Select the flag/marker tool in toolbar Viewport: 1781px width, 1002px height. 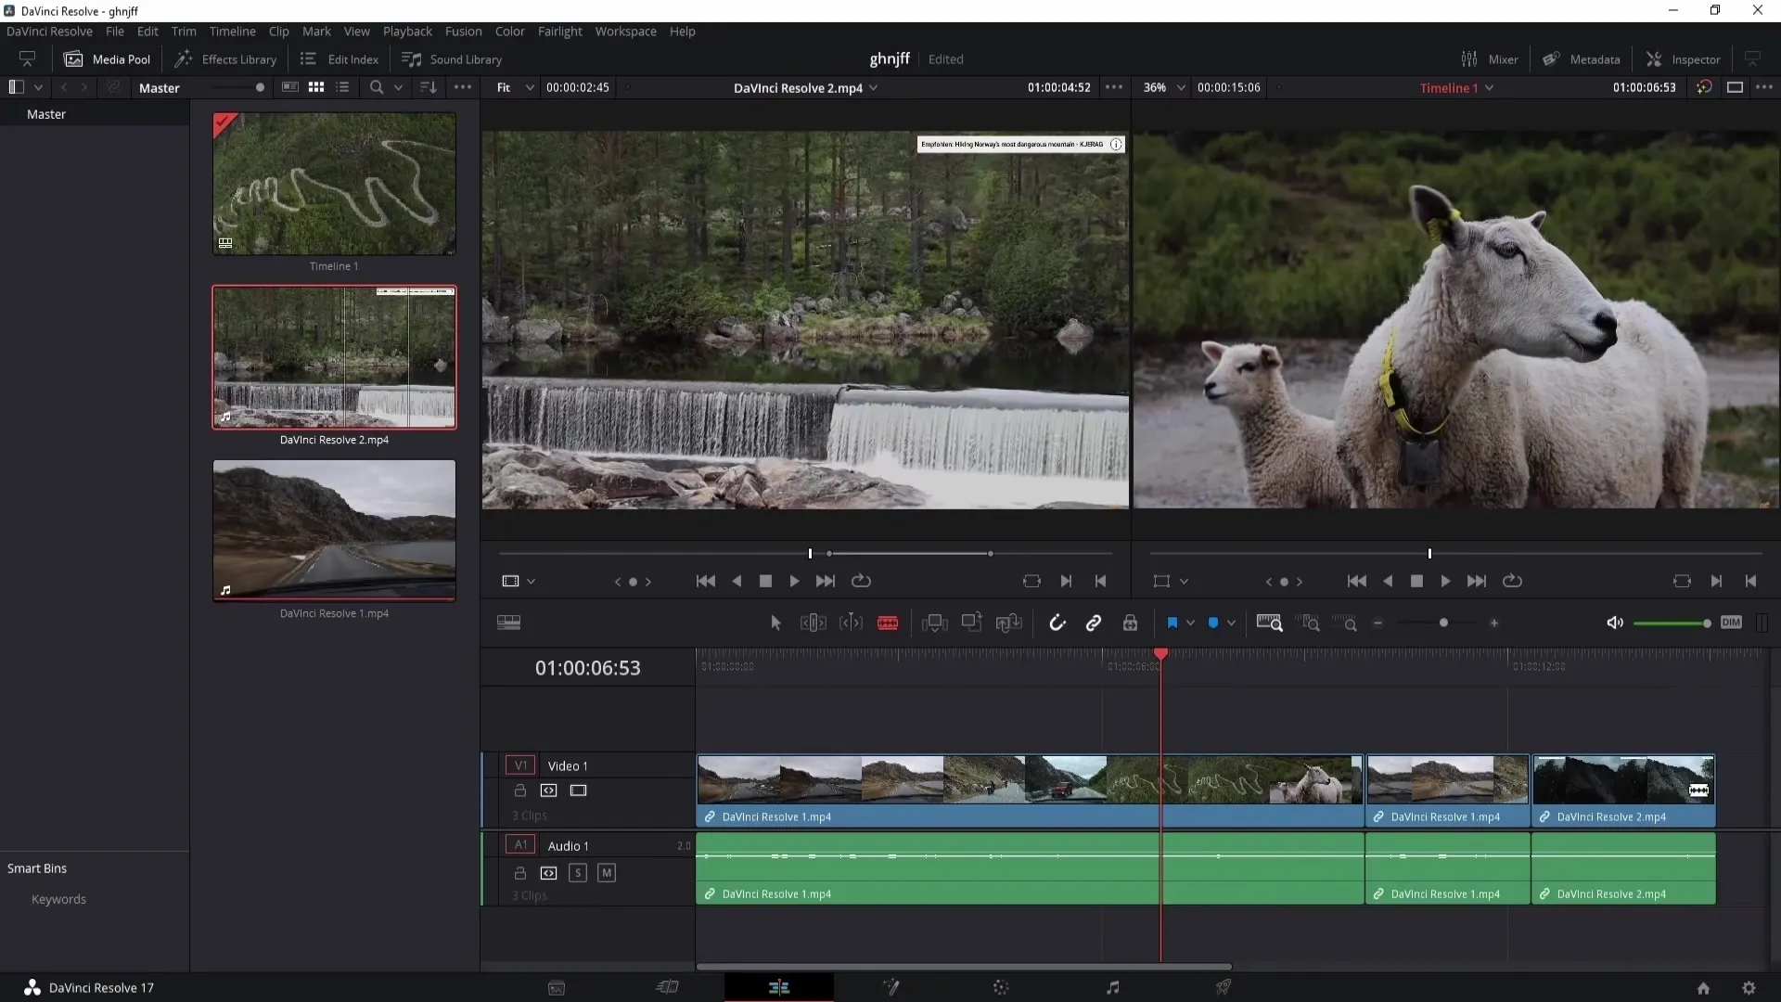1171,623
